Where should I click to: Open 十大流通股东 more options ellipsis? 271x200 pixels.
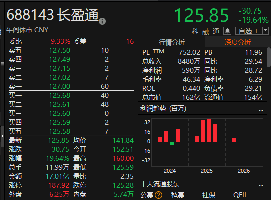(x=261, y=185)
